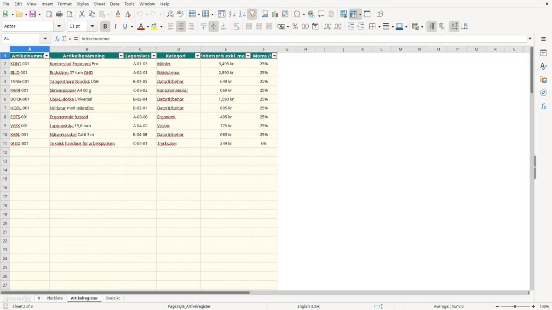
Task: Click the zoom-in plus button
Action: pyautogui.click(x=534, y=306)
